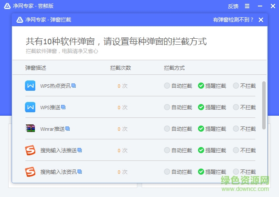This screenshot has width=279, height=197.
Task: Minimize the 净网专家 main window
Action: [x=260, y=6]
